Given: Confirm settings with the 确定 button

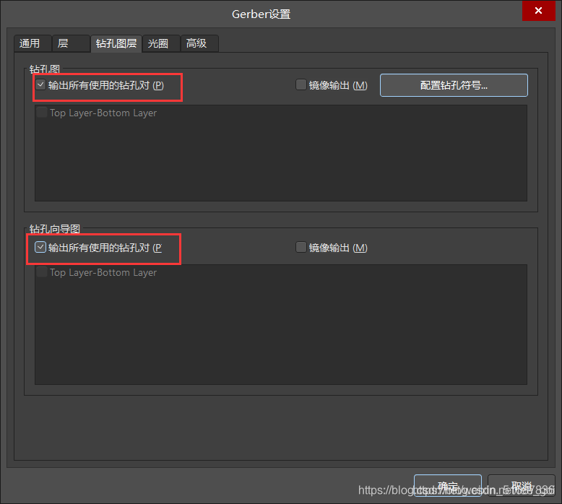Looking at the screenshot, I should (x=447, y=486).
